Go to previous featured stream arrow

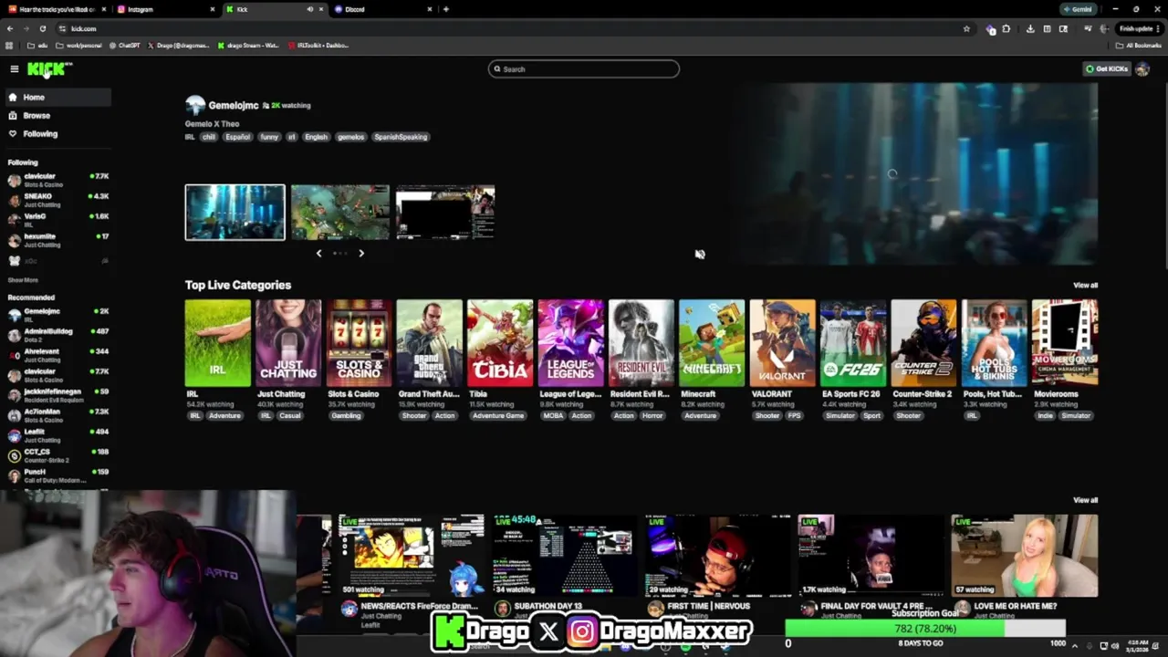(x=318, y=254)
